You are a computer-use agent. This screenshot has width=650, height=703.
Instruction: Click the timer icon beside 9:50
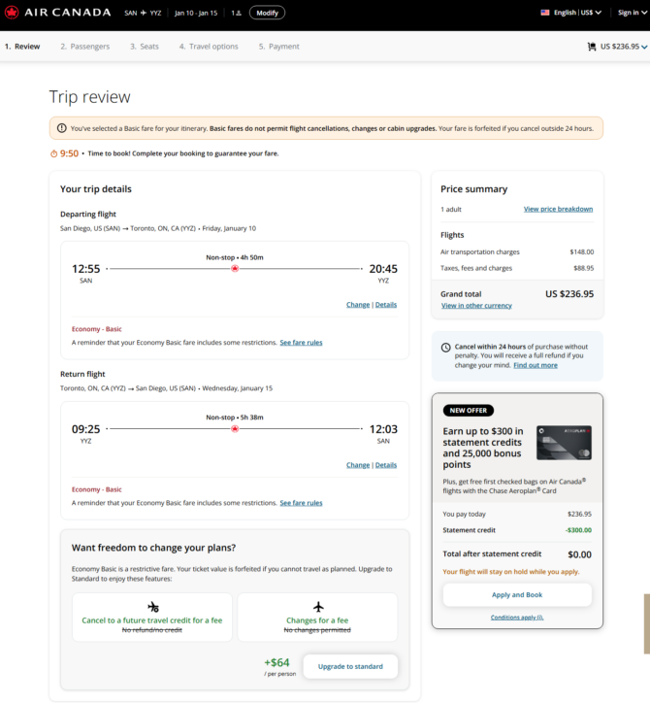coord(53,153)
